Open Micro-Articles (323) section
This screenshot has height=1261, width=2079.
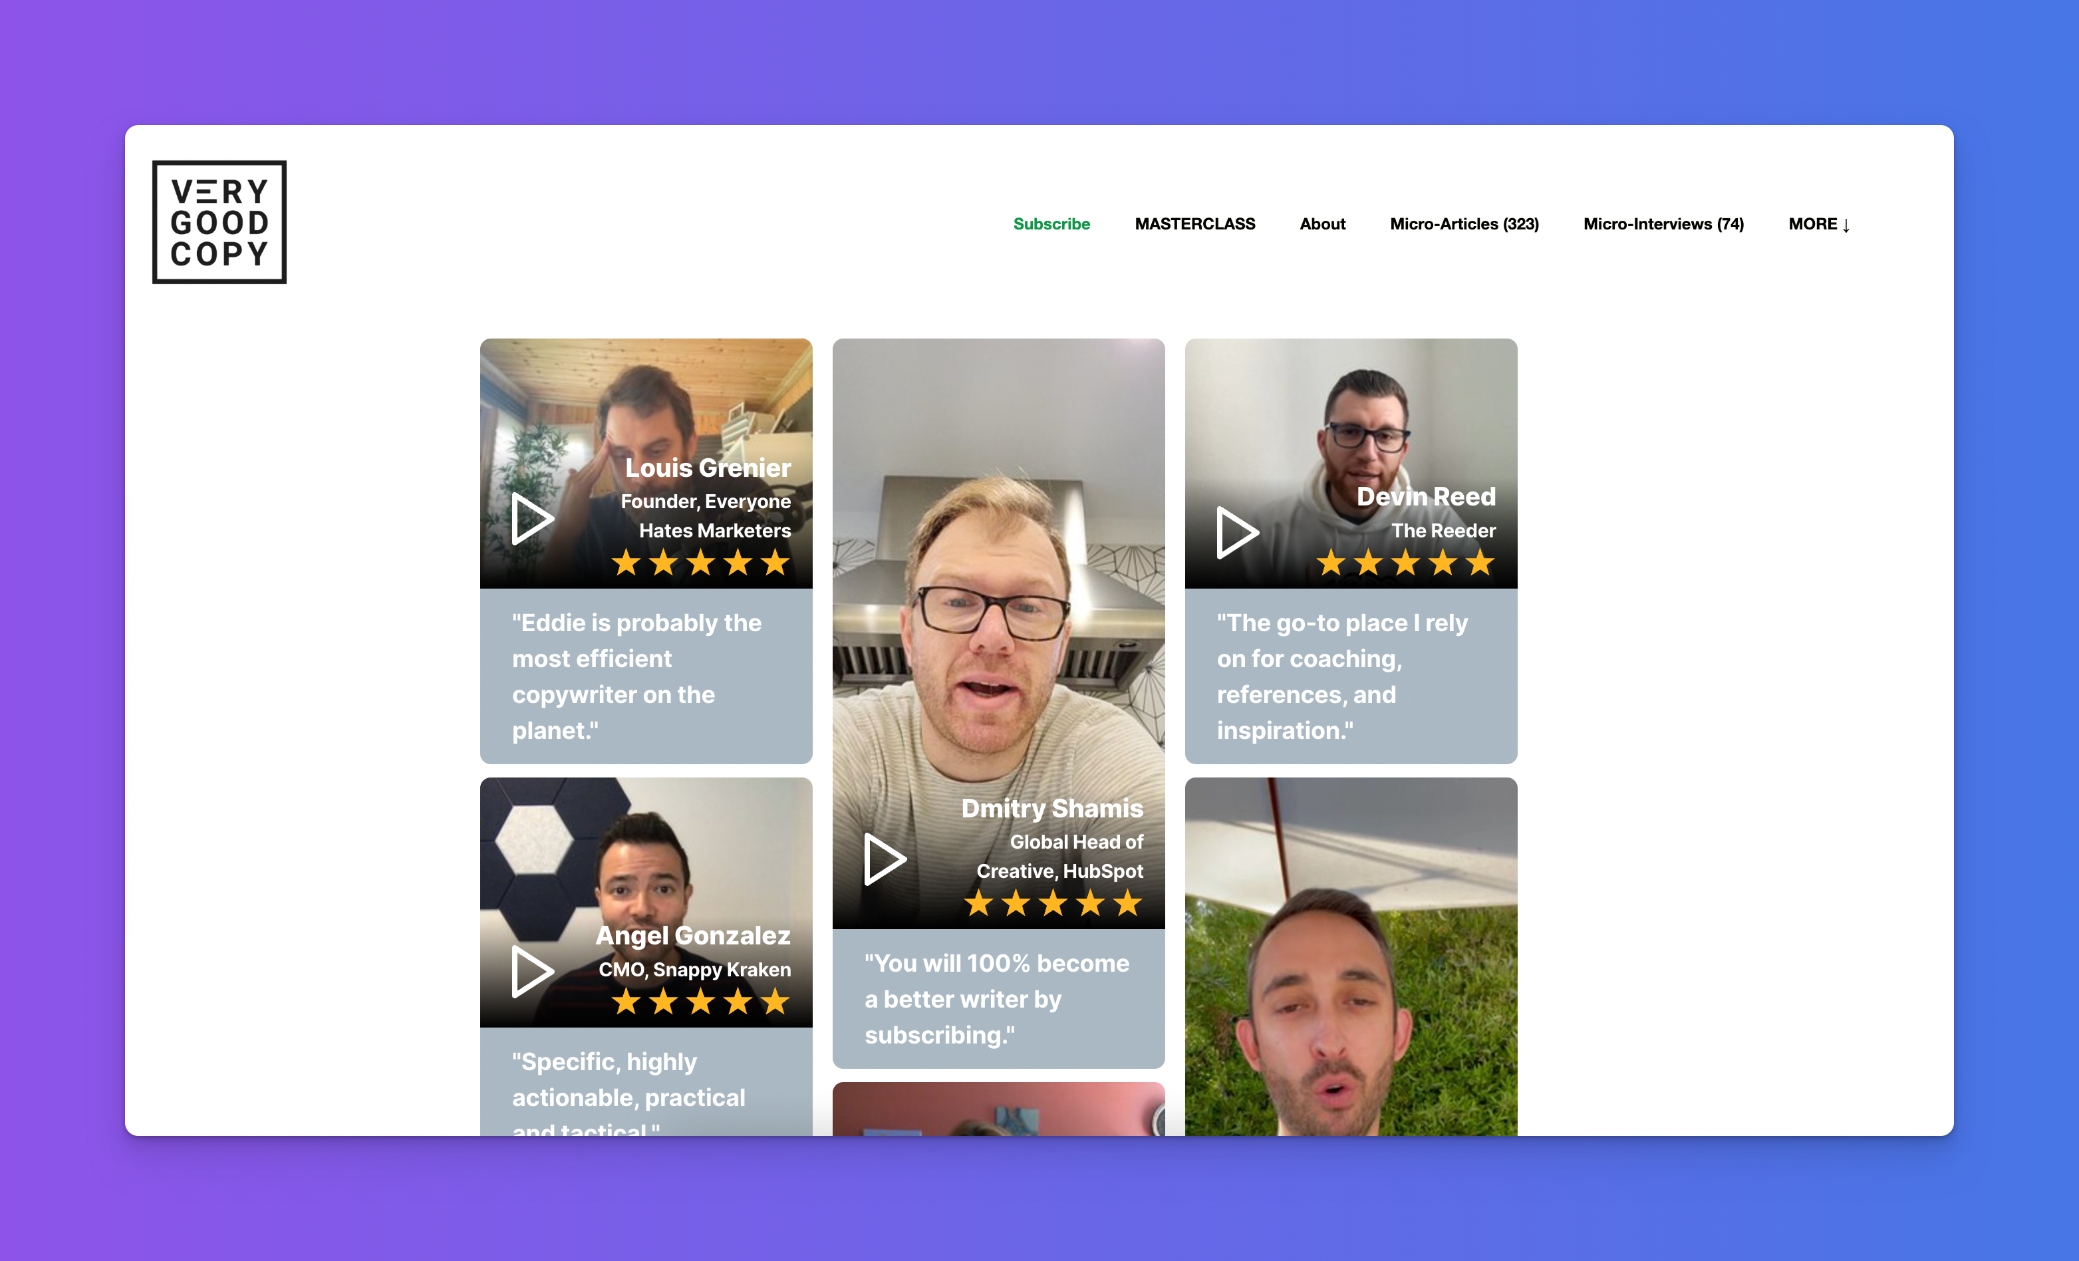tap(1464, 225)
